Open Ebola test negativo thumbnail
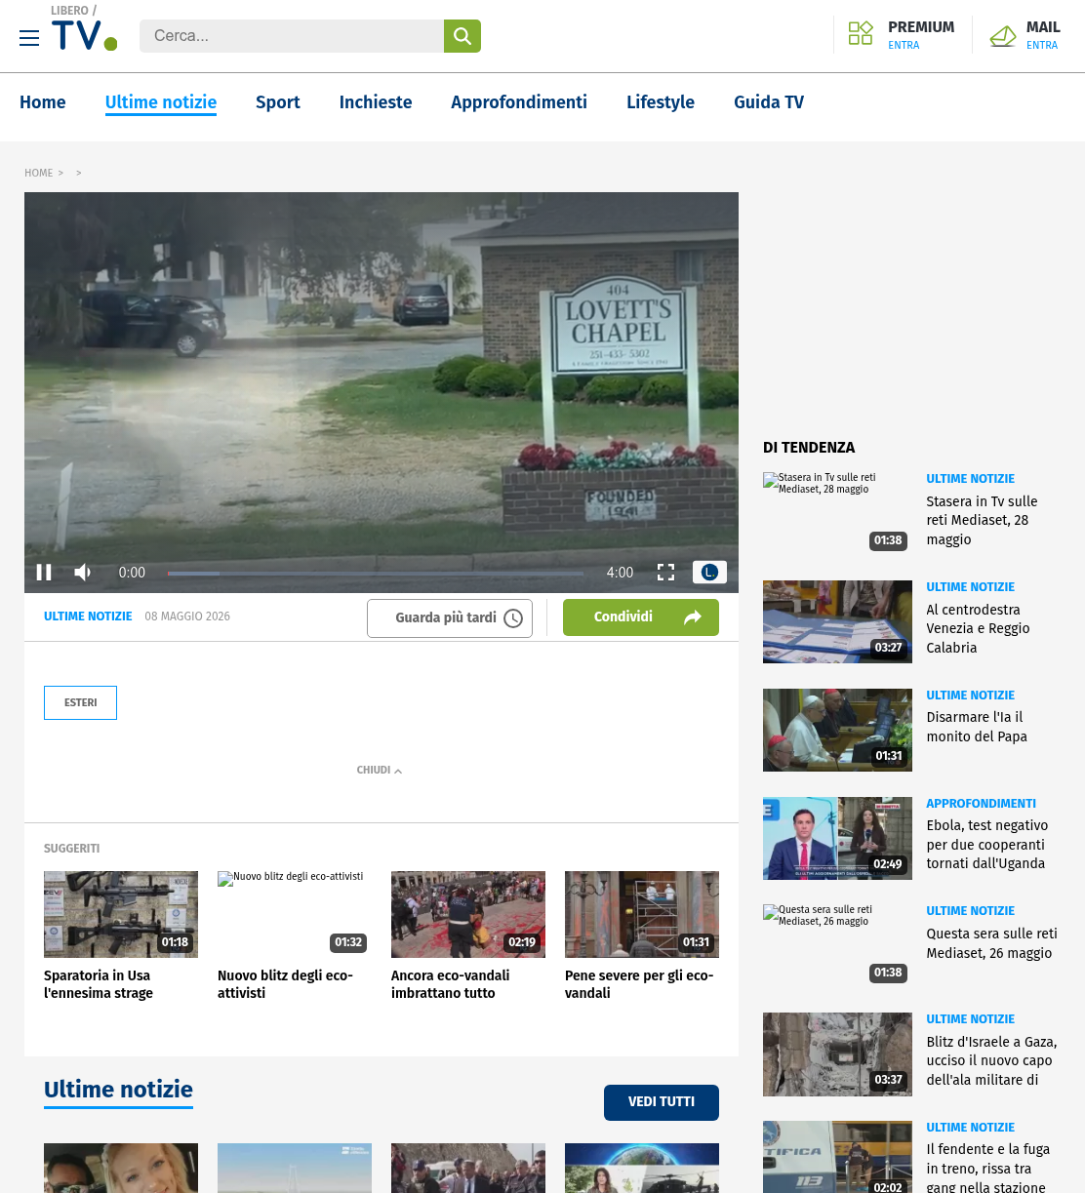This screenshot has height=1193, width=1085. 837,838
